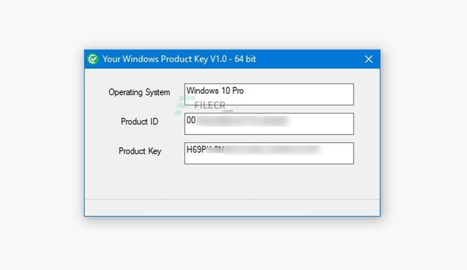Focus the Product ID text field
467x270 pixels.
point(269,124)
